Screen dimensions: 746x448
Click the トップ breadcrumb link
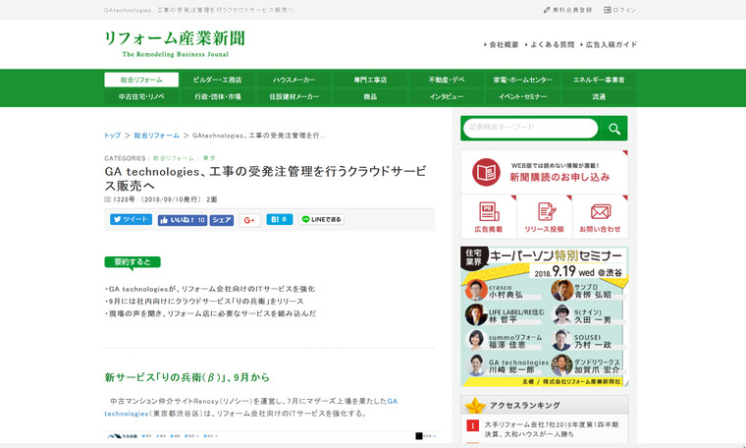pyautogui.click(x=112, y=136)
